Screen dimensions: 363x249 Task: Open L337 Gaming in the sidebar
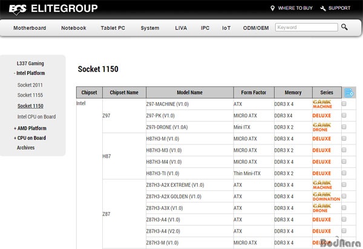(30, 63)
